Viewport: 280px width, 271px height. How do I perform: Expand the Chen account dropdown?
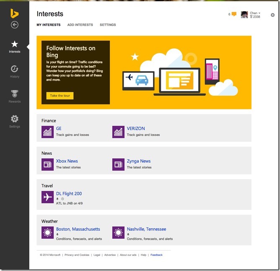pyautogui.click(x=255, y=13)
